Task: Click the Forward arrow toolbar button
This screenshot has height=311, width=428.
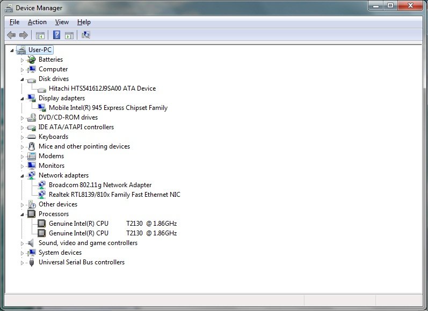Action: (x=23, y=35)
